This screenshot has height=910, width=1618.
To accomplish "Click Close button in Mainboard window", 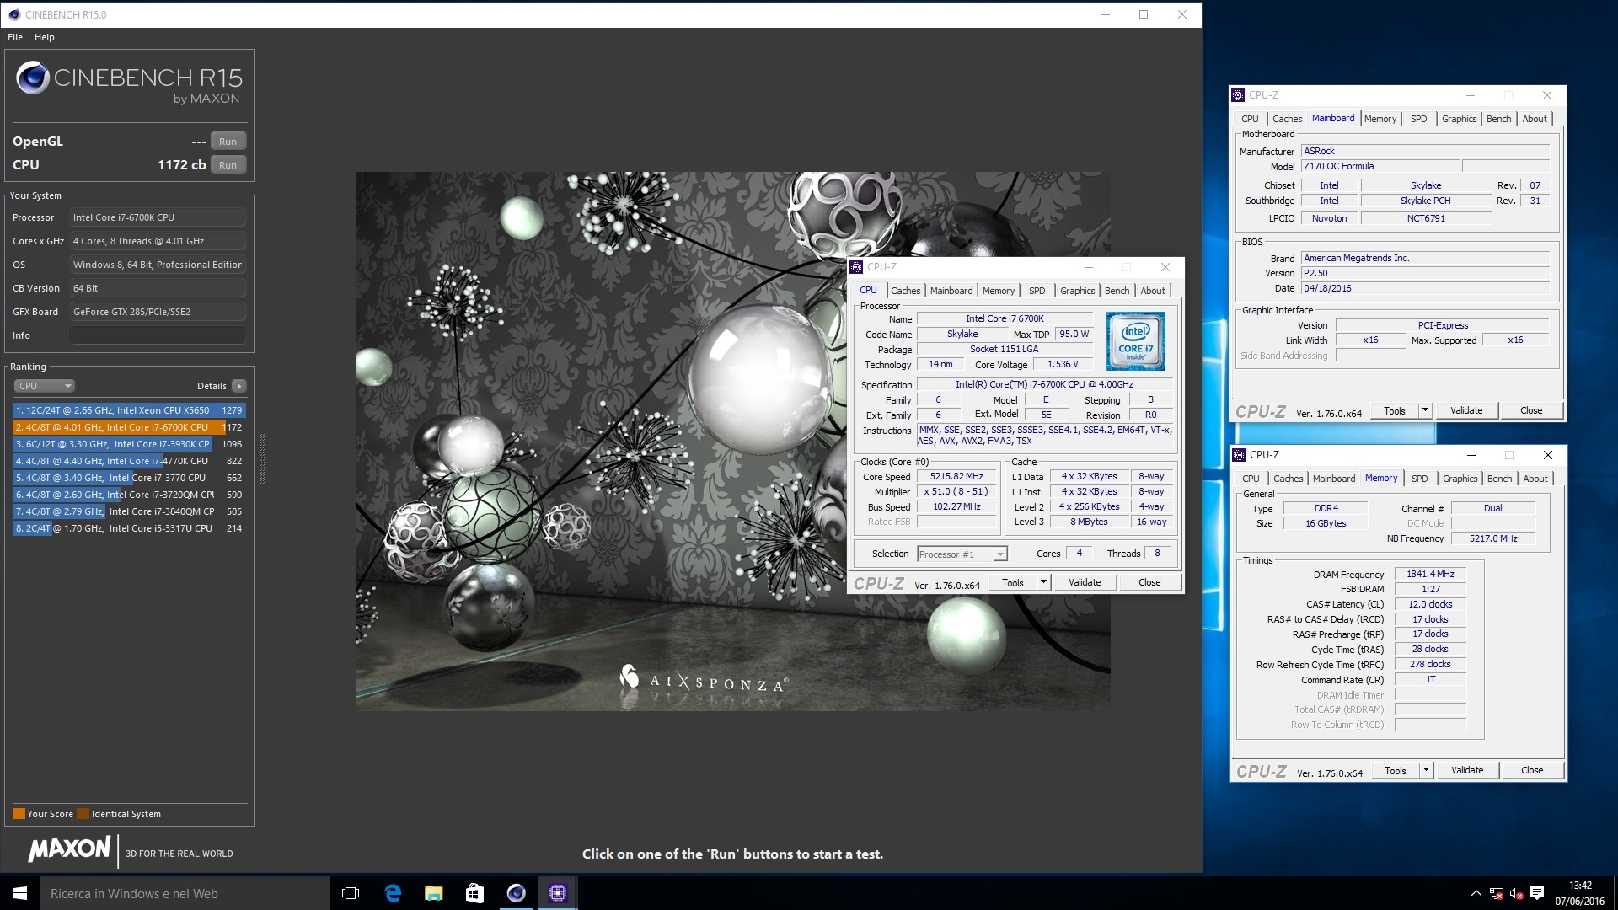I will point(1531,410).
